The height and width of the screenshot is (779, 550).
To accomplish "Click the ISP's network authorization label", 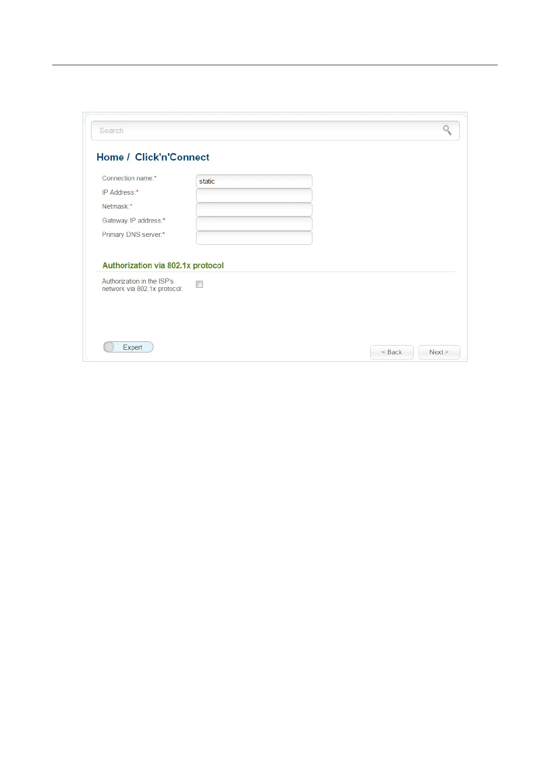I will point(142,285).
